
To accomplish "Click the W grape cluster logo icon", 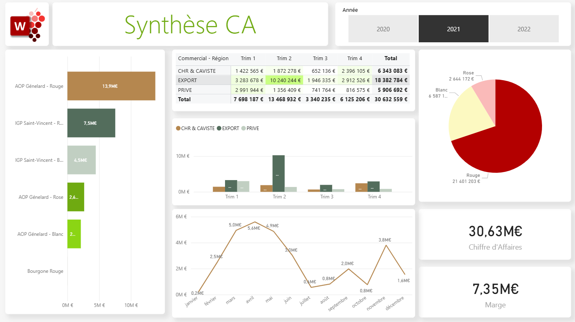I will point(27,25).
